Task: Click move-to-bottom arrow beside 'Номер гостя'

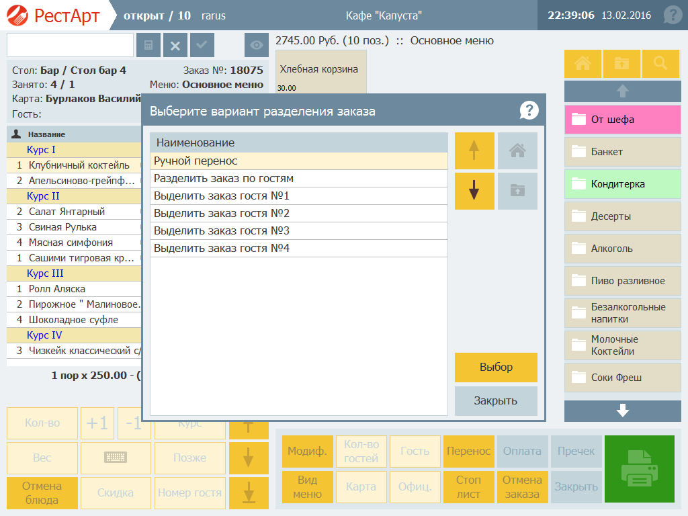Action: coord(249,492)
